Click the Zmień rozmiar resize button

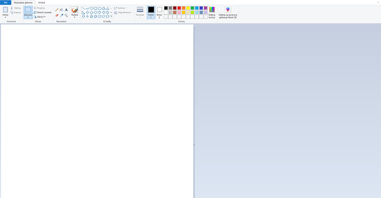[42, 12]
